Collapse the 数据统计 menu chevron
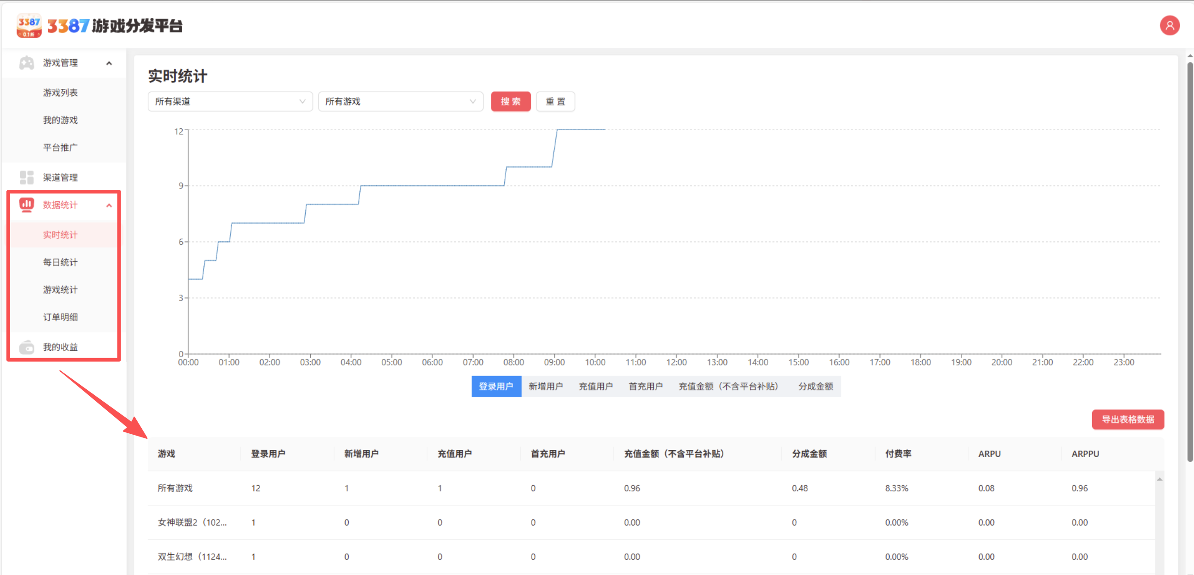Viewport: 1194px width, 575px height. coord(109,205)
